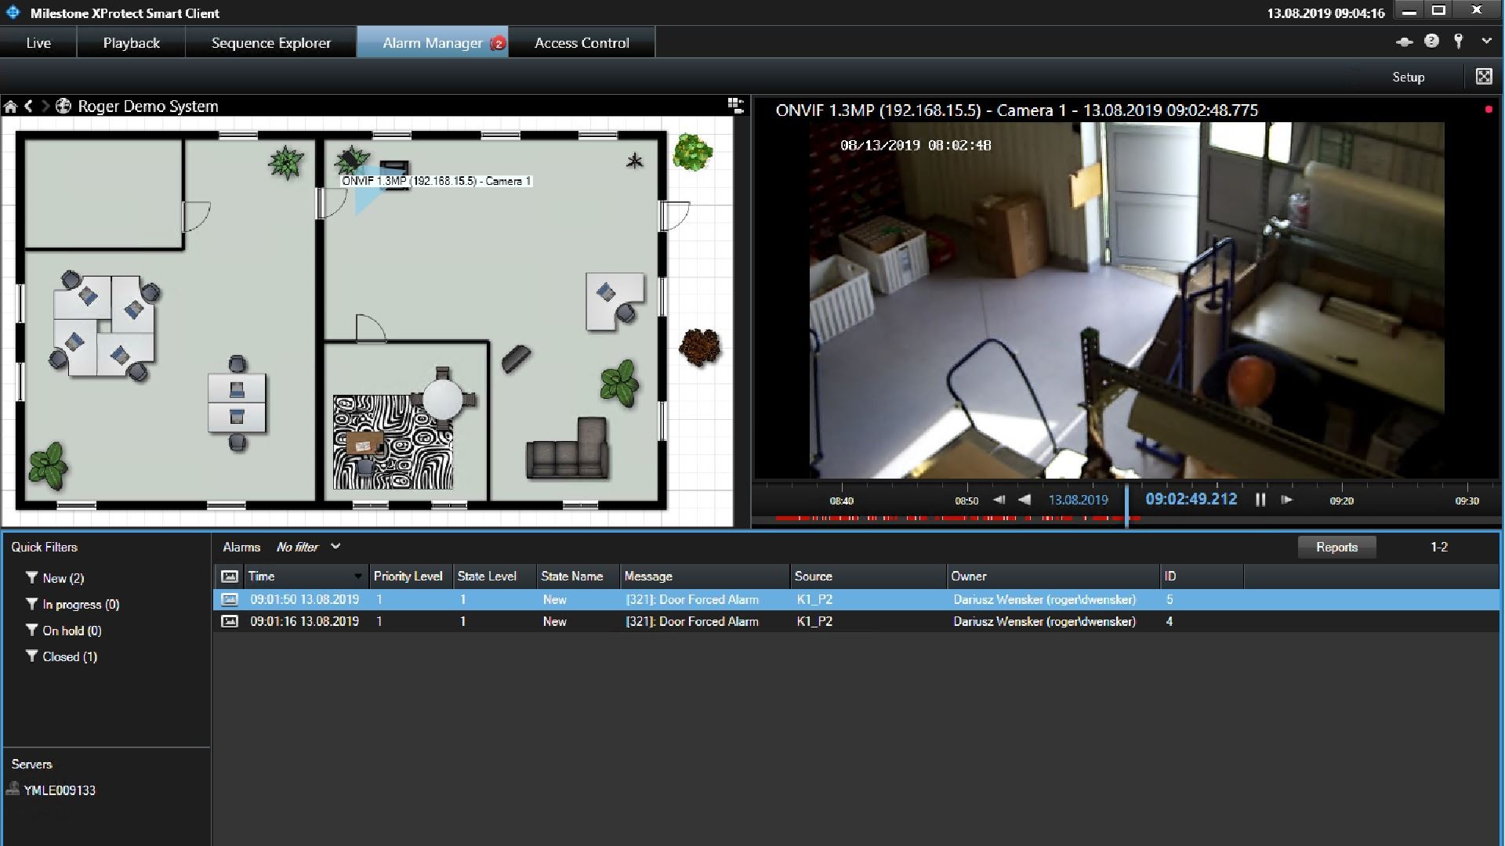
Task: Click the asterisk device marker on map
Action: click(634, 161)
